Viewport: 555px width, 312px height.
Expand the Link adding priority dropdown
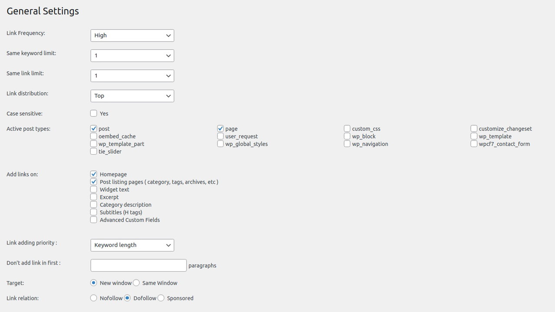132,245
